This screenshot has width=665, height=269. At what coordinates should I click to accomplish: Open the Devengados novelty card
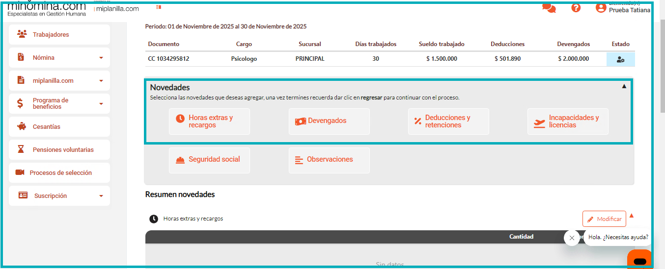click(329, 122)
